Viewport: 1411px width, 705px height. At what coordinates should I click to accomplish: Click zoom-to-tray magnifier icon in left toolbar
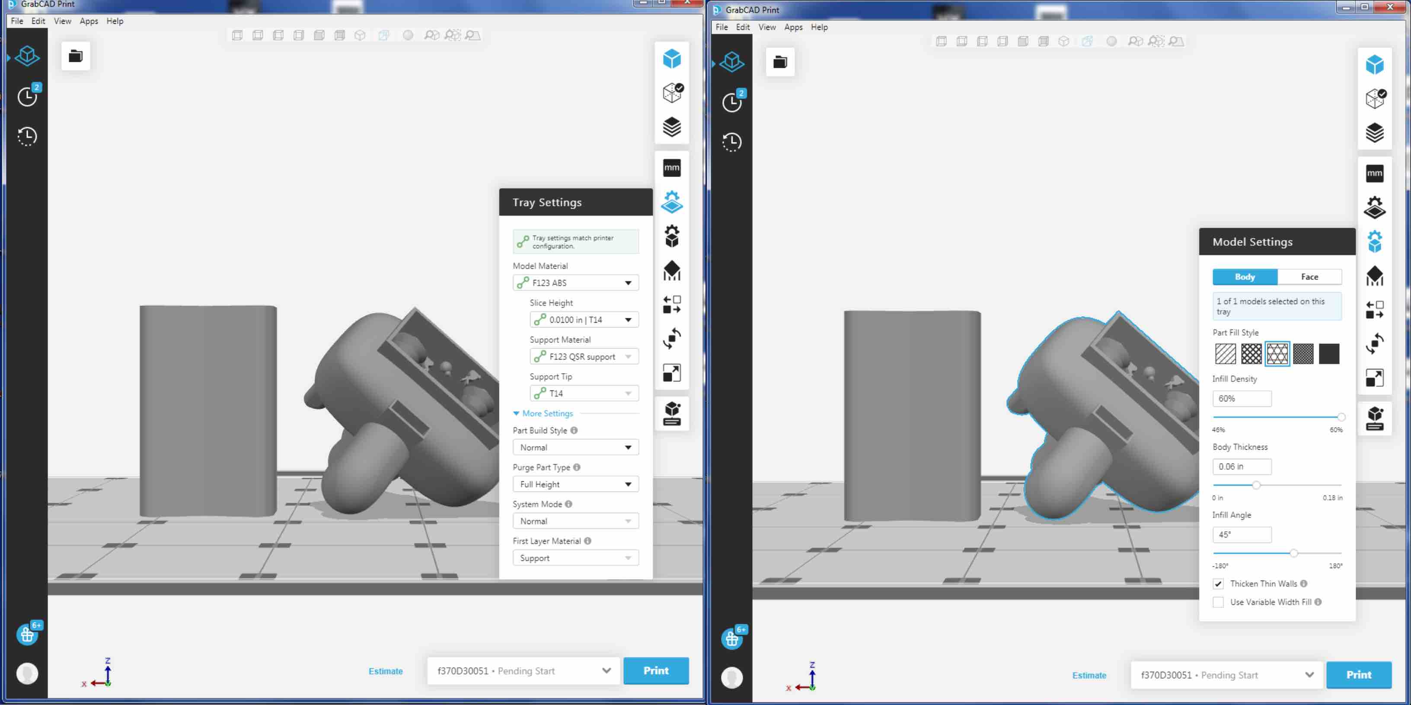[x=472, y=35]
